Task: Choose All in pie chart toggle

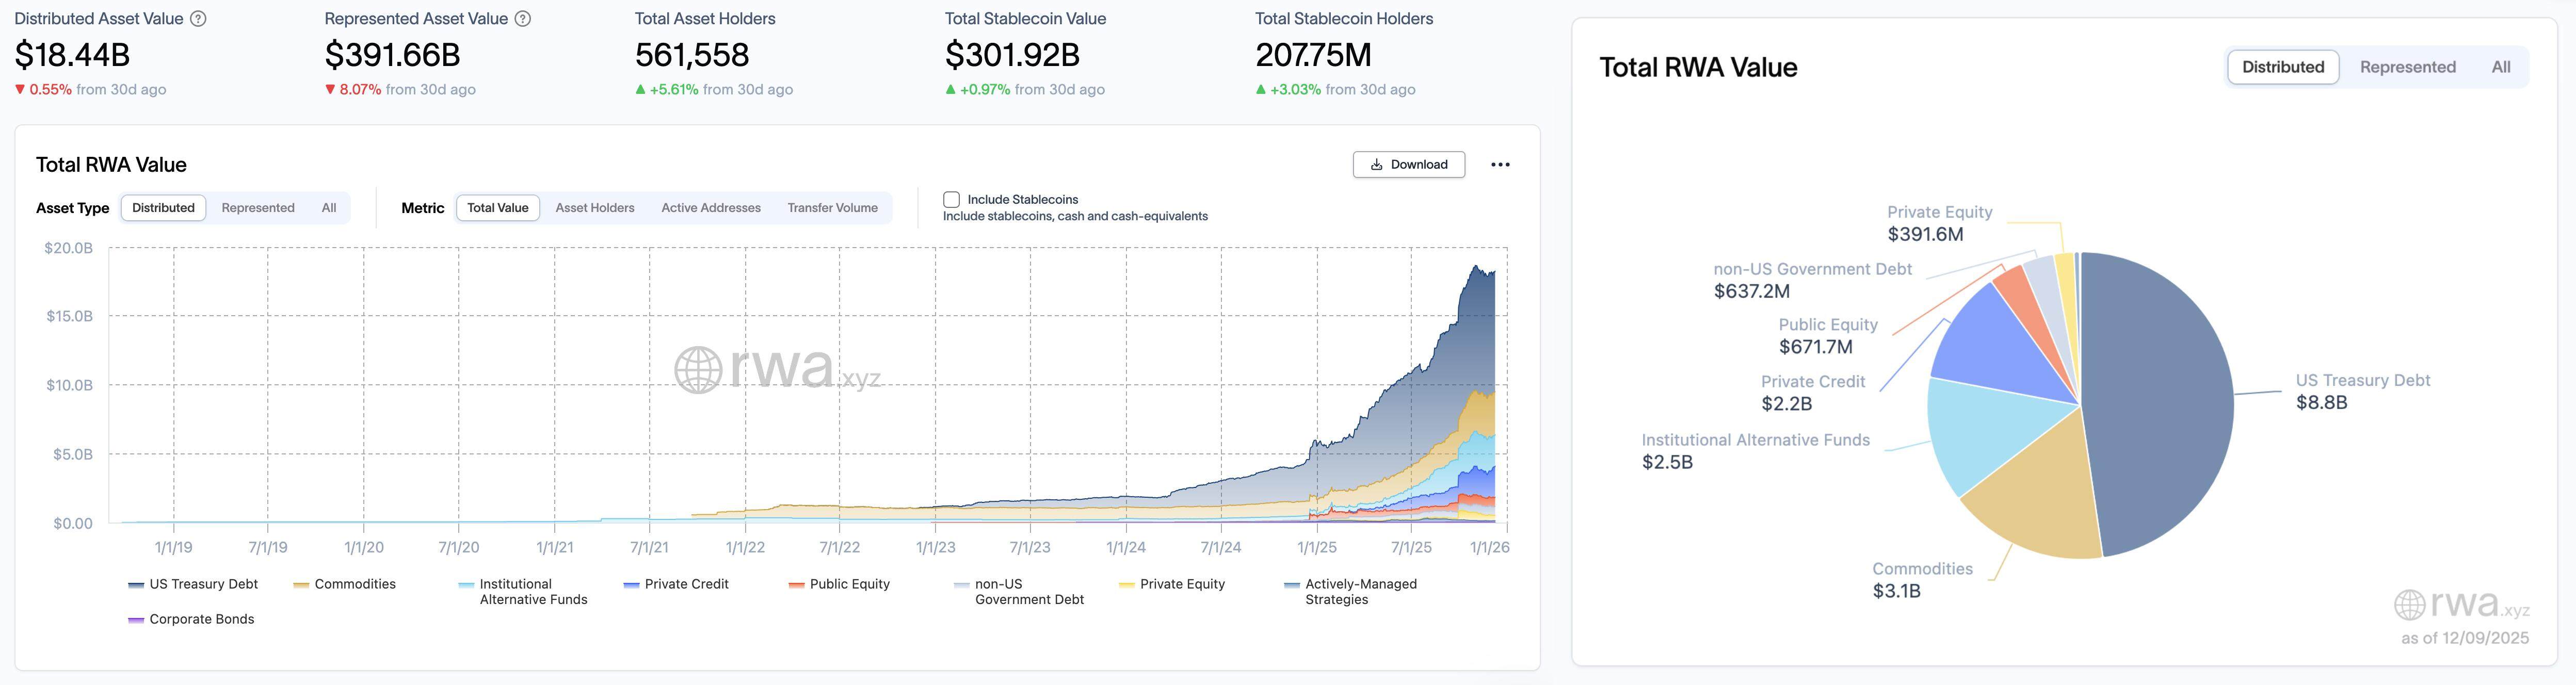Action: tap(2500, 67)
